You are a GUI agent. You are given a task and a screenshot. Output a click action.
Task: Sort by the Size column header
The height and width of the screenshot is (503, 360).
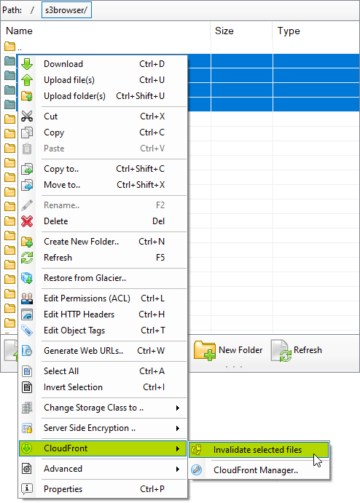[x=224, y=31]
